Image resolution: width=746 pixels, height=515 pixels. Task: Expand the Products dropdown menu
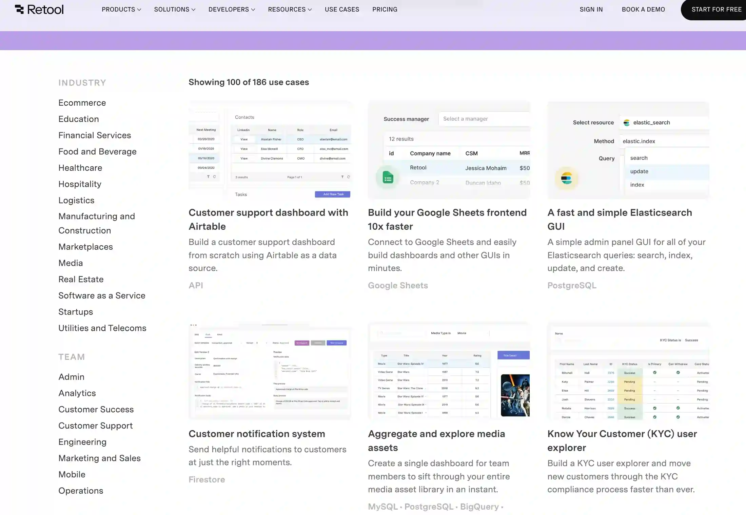pos(121,9)
